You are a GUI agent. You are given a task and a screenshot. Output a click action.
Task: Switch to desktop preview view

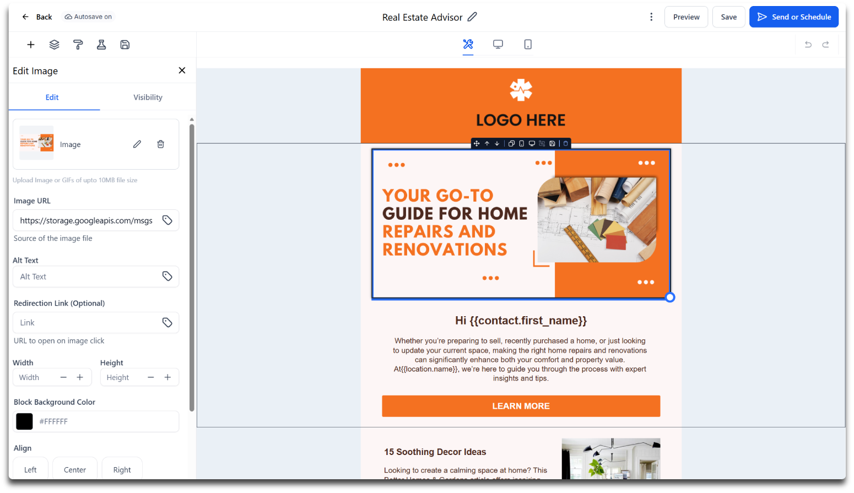[498, 45]
